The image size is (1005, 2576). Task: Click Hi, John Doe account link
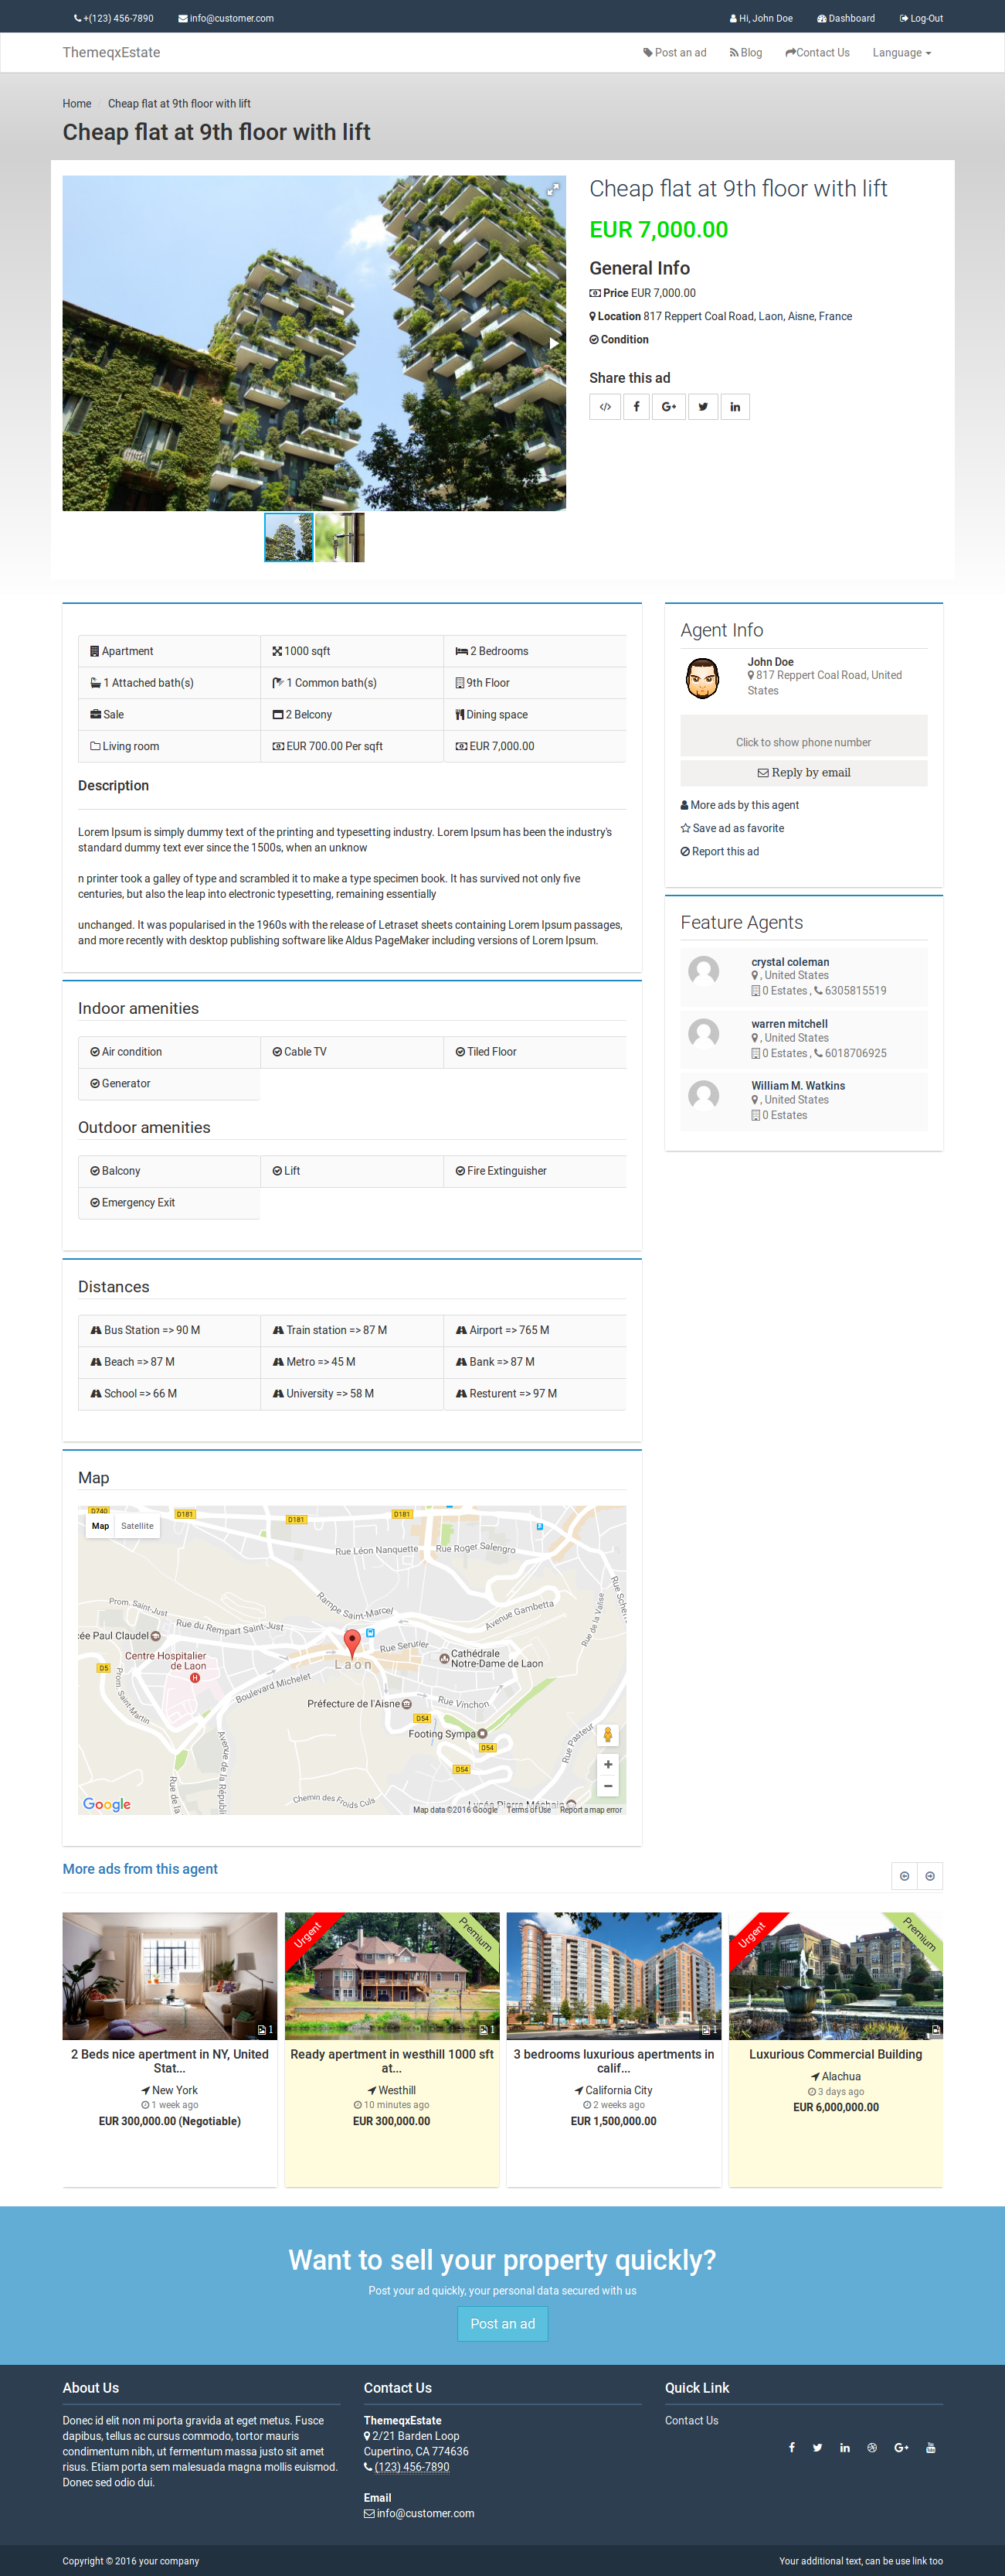pyautogui.click(x=761, y=18)
